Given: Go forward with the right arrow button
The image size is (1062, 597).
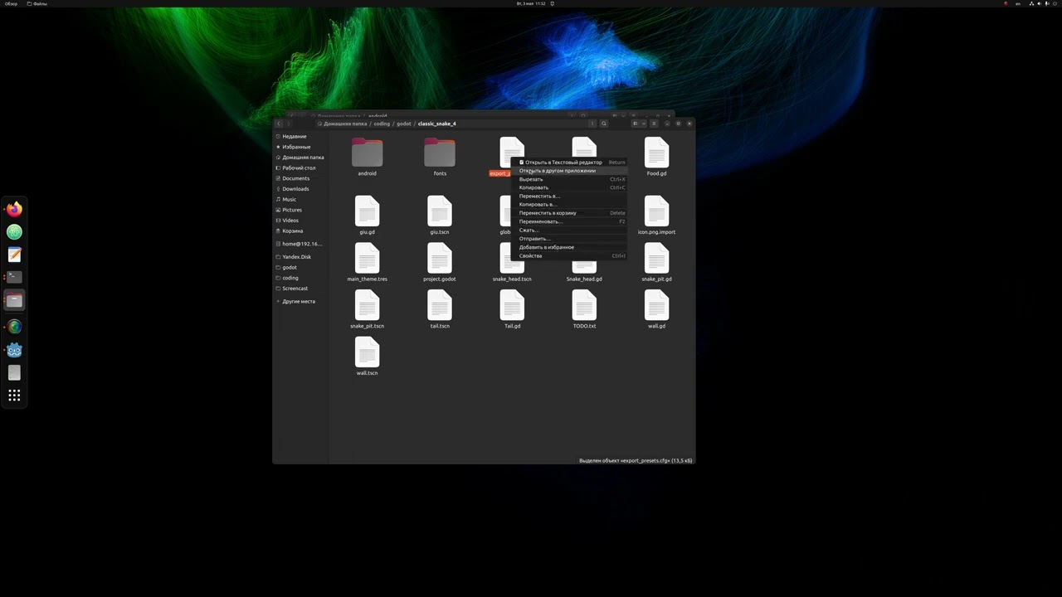Looking at the screenshot, I should (289, 124).
